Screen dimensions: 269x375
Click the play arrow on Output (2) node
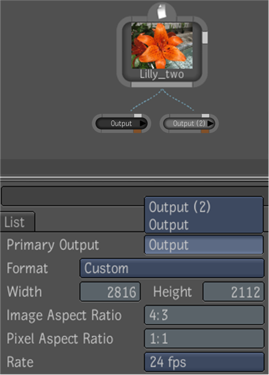tap(210, 123)
